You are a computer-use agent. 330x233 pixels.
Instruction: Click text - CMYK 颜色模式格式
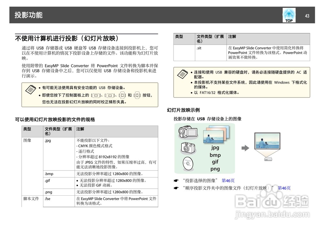click(x=94, y=146)
